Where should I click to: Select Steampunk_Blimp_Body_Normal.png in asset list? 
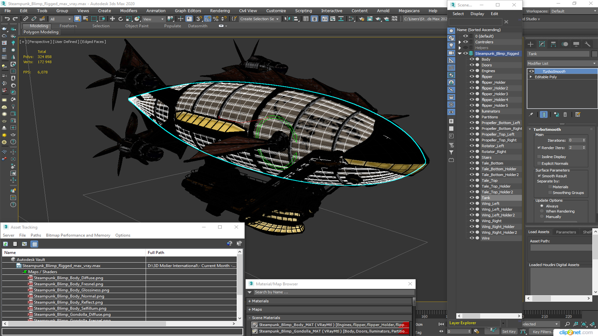click(69, 296)
